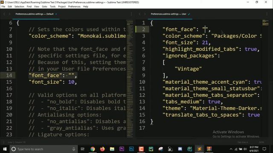Screen dimensions: 273x153
Task: Click the "font_face": "" line in Default pane
Action: (x=53, y=76)
